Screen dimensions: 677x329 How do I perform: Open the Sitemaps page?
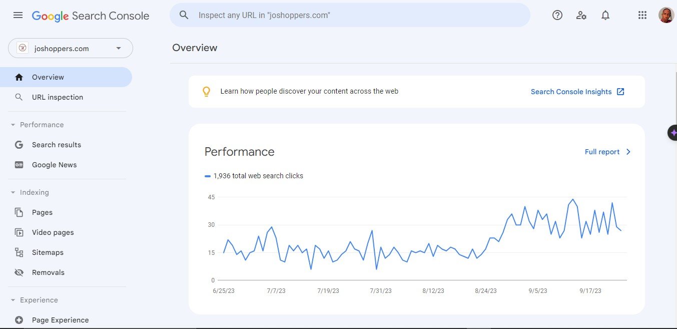pyautogui.click(x=66, y=252)
